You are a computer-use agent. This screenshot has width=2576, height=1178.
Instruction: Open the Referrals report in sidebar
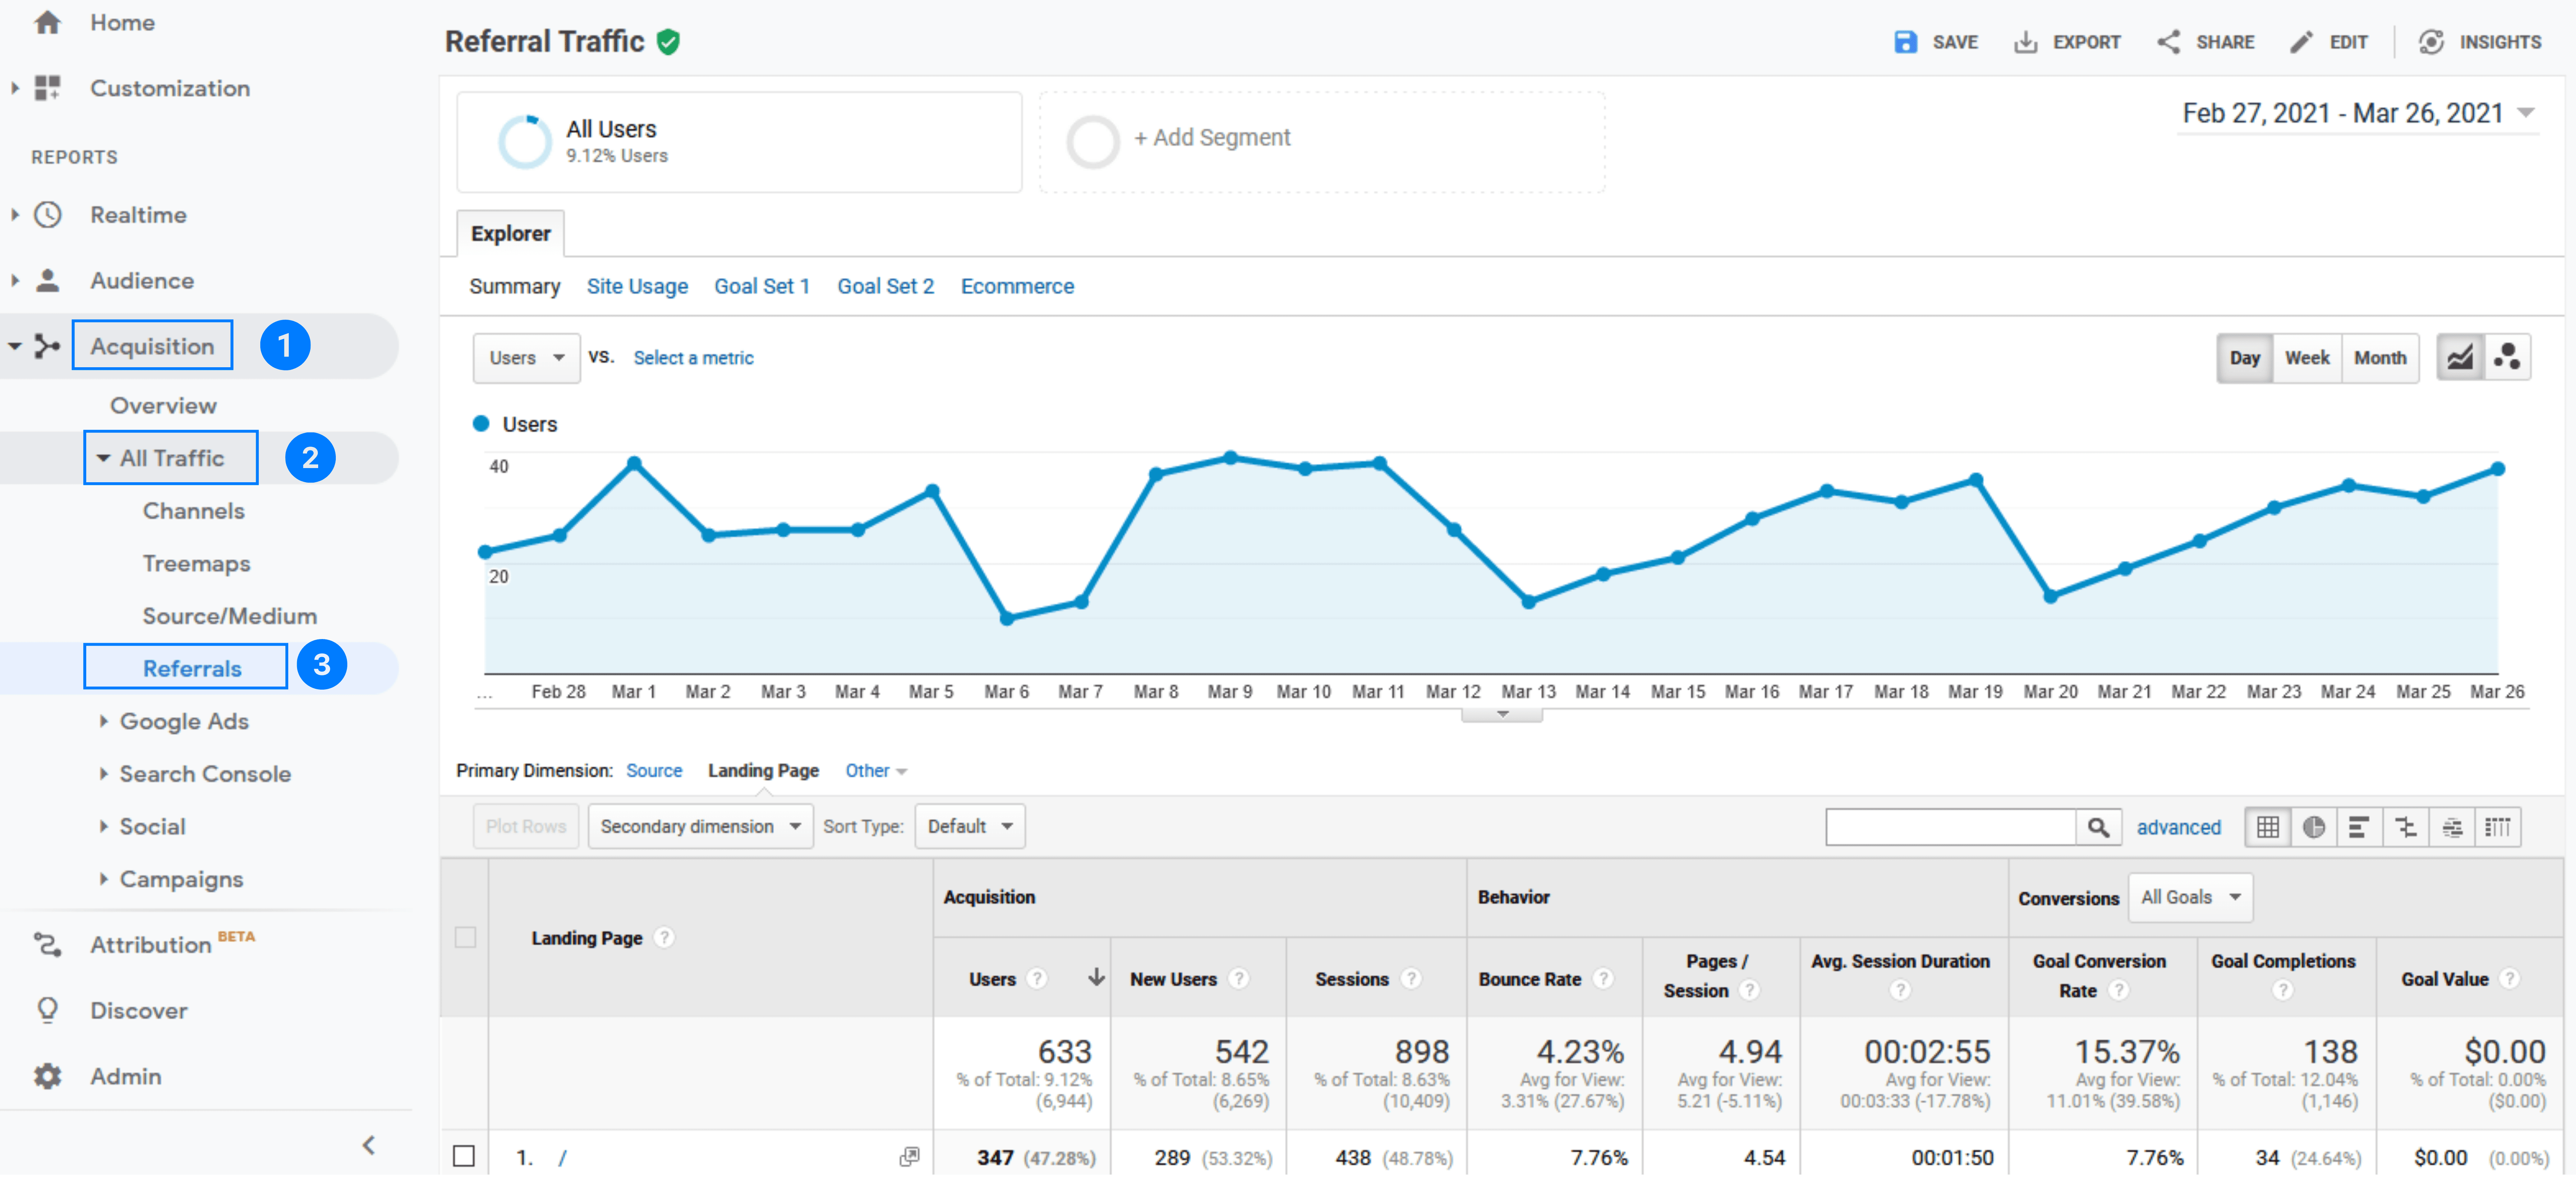tap(192, 669)
